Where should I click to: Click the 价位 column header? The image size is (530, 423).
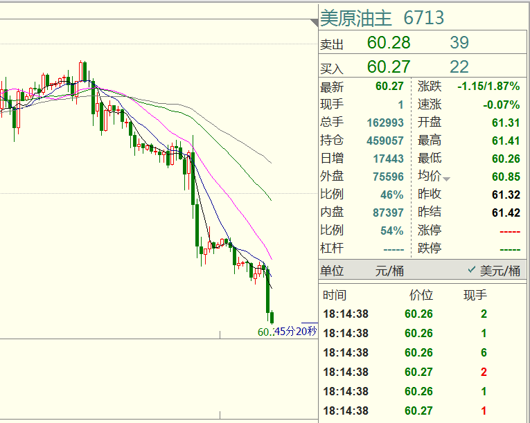421,295
